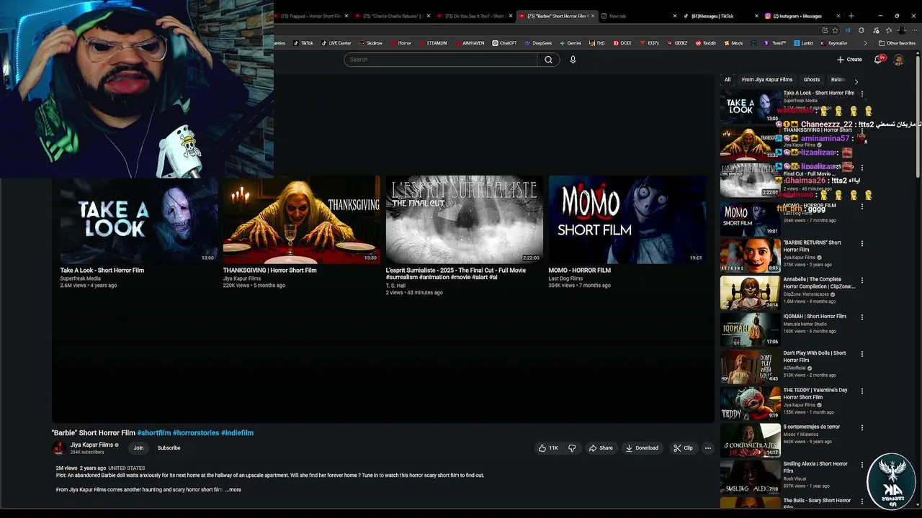
Task: Open Smiling Alexia Short Horror Film title
Action: tap(815, 467)
